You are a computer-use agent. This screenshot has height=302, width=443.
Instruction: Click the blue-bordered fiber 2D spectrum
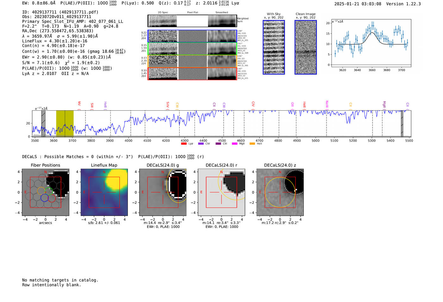[163, 36]
